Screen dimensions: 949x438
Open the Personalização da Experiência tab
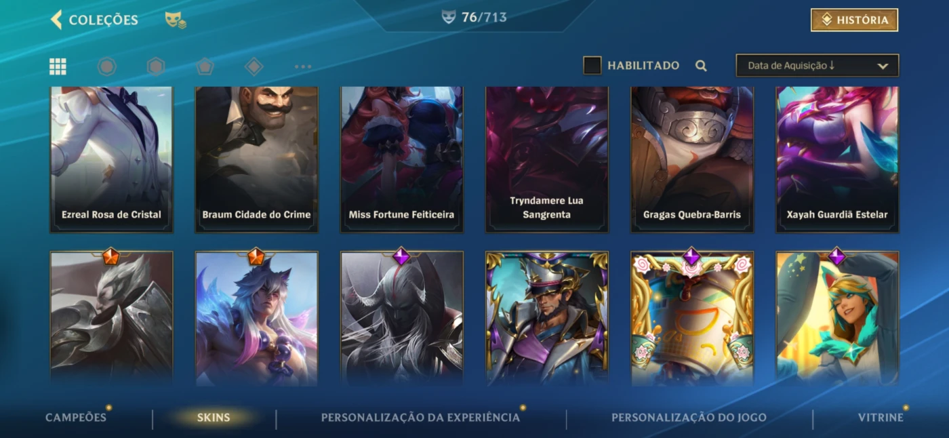tap(420, 417)
